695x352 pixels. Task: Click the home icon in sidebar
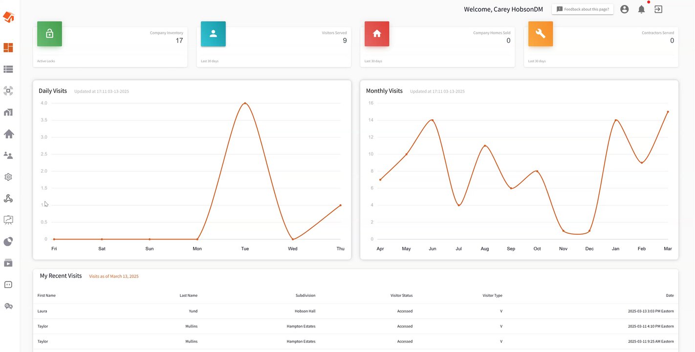tap(8, 134)
